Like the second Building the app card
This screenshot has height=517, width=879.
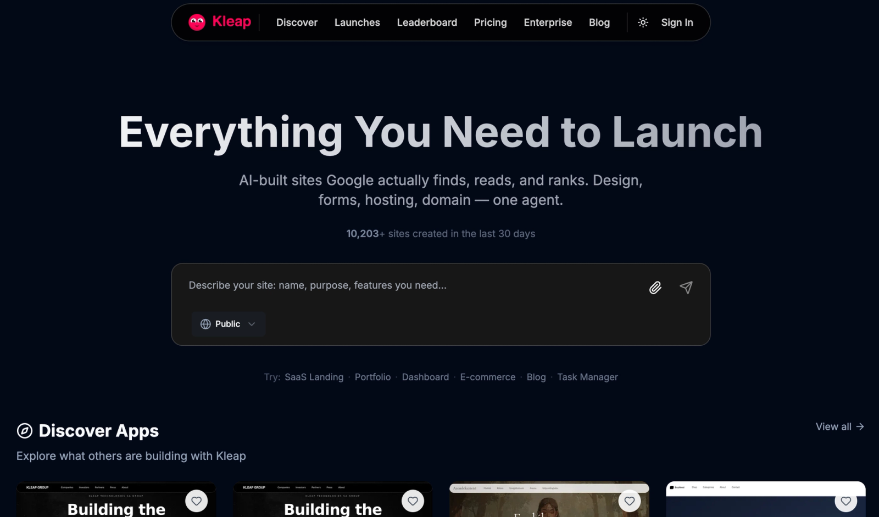coord(413,501)
